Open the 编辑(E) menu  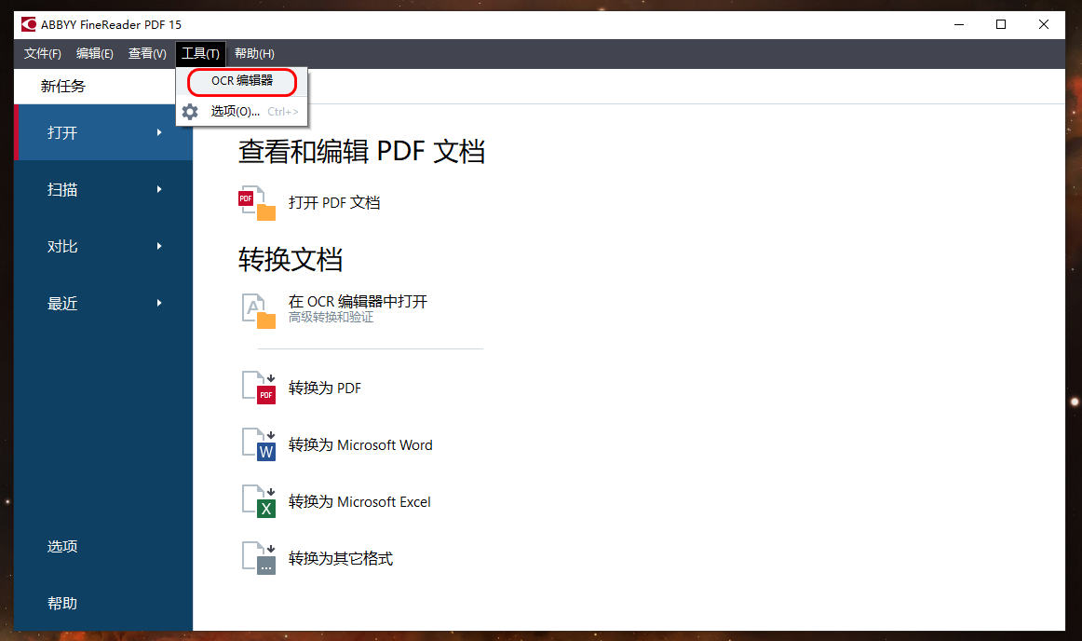(x=95, y=54)
